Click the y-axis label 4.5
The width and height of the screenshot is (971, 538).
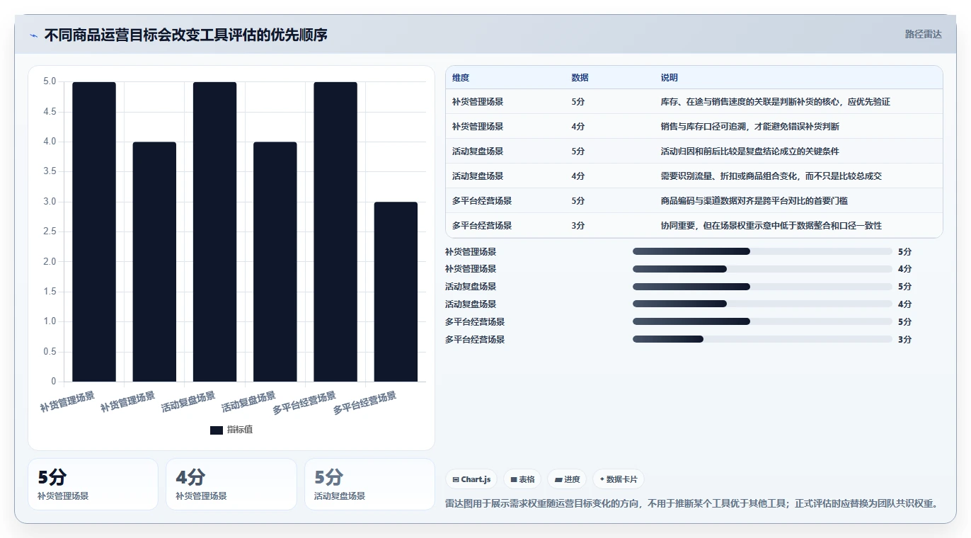pyautogui.click(x=50, y=112)
